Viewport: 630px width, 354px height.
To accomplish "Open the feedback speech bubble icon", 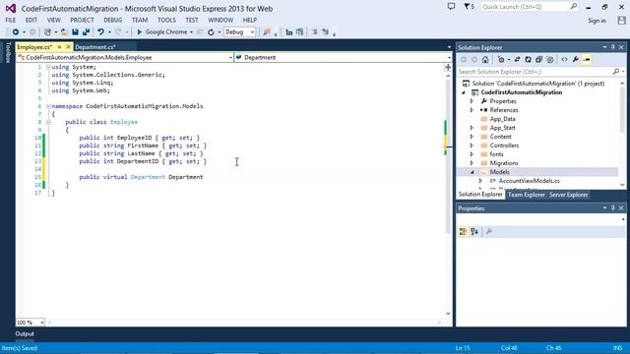I will 451,7.
